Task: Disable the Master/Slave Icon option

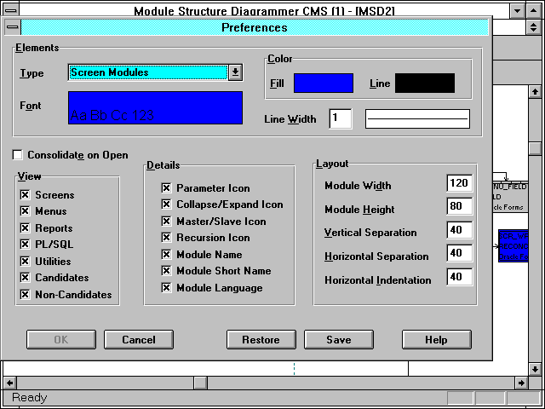Action: click(x=166, y=222)
